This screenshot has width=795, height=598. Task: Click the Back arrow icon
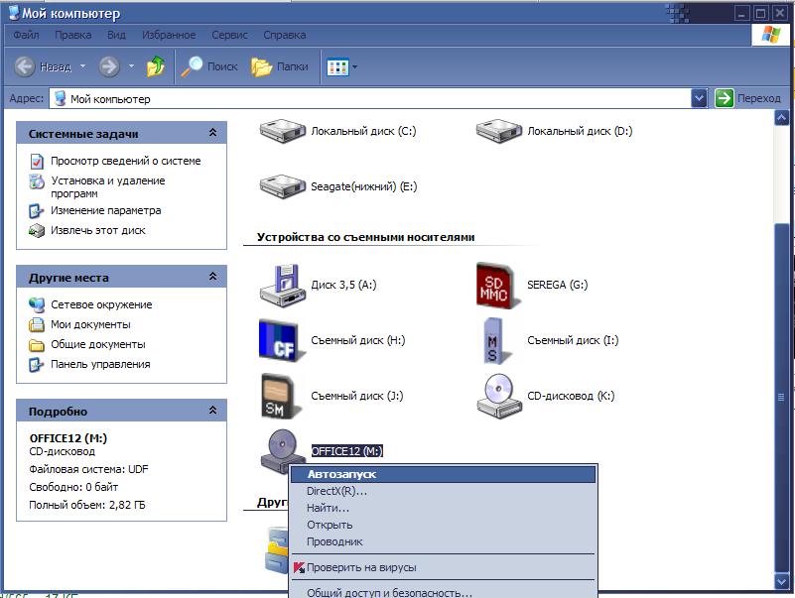[24, 66]
